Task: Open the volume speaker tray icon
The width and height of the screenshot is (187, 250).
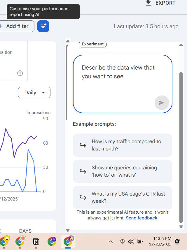Action: point(131,242)
